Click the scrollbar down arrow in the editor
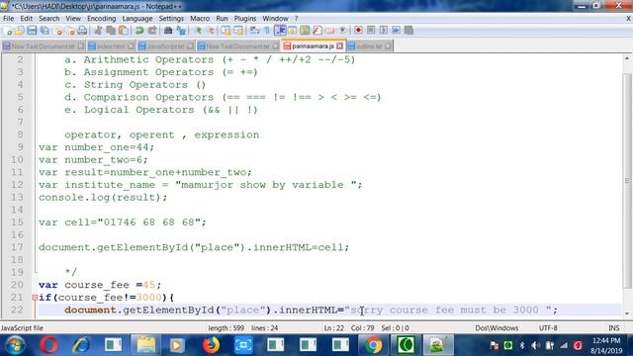 click(x=627, y=313)
